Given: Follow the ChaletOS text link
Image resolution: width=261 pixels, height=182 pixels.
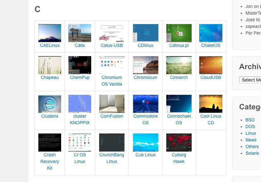Looking at the screenshot, I should pyautogui.click(x=211, y=45).
